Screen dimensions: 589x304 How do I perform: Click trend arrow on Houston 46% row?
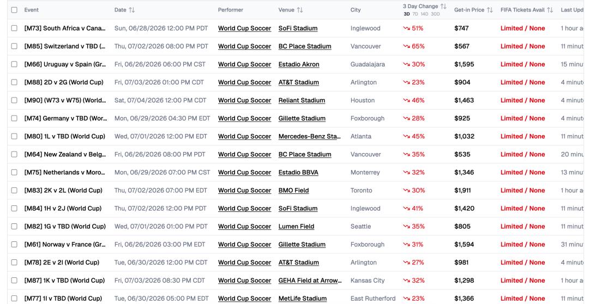406,100
